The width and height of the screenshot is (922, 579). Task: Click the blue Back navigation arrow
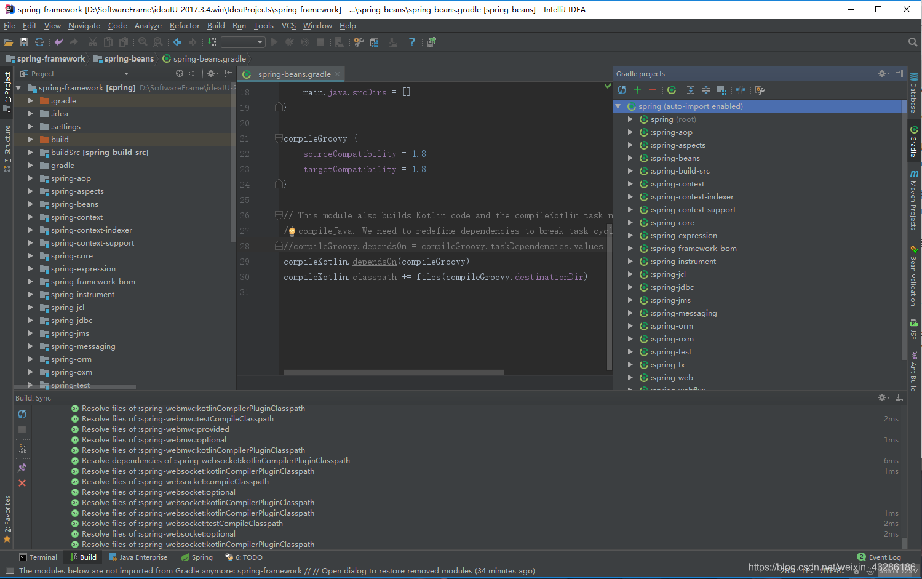177,42
